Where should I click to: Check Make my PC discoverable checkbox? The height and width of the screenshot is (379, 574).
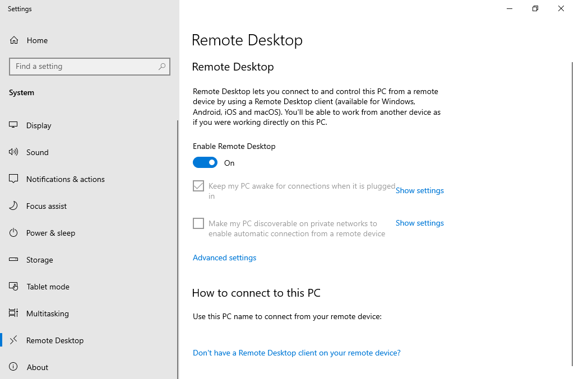[x=198, y=223]
